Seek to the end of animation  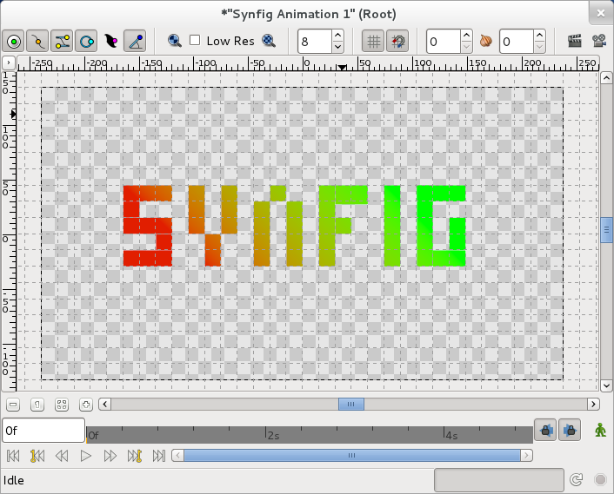(158, 456)
